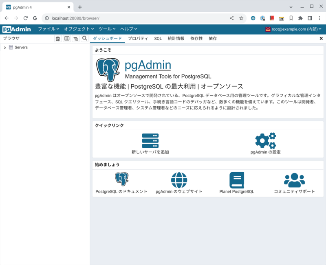This screenshot has width=326, height=265.
Task: Click the browser address bar
Action: 122,18
